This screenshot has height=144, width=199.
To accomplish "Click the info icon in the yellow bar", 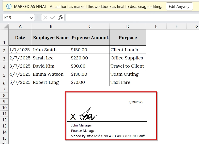I will (9, 6).
